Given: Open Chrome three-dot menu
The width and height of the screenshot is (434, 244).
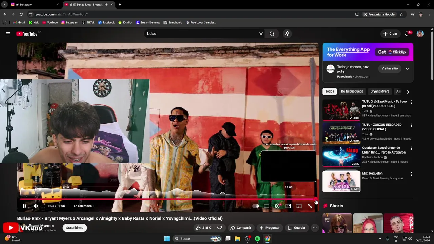Looking at the screenshot, I should click(x=429, y=14).
